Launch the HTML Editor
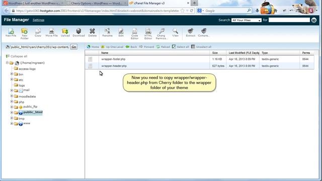Viewport: 322px width, 181px height. point(148,34)
